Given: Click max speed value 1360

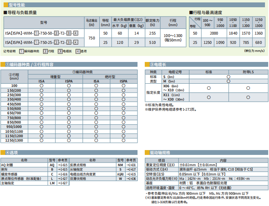Looking at the screenshot, I should coord(259,33).
